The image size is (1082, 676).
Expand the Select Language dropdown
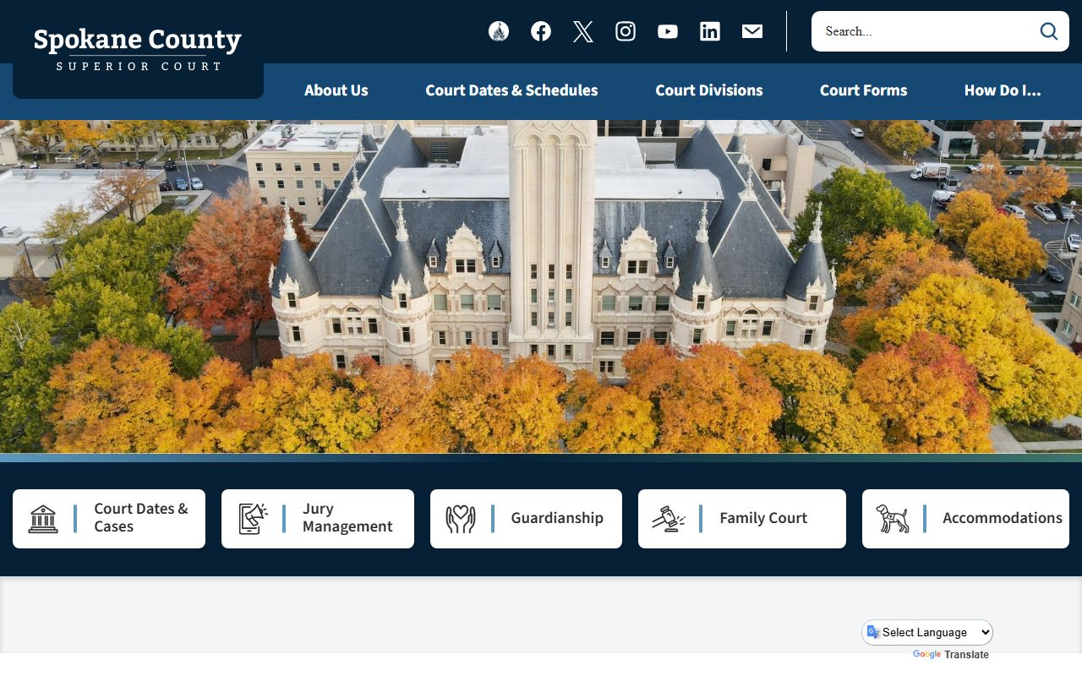[x=927, y=632]
